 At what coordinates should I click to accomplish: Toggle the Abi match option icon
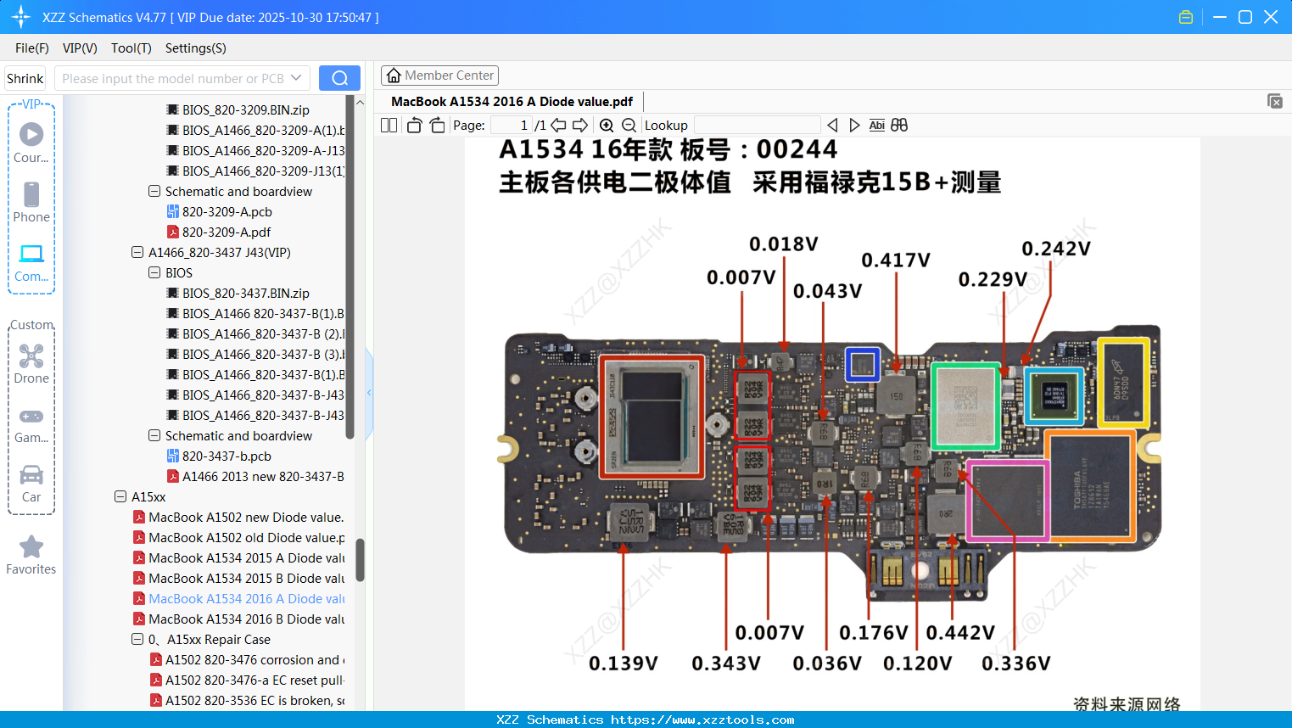pos(877,125)
